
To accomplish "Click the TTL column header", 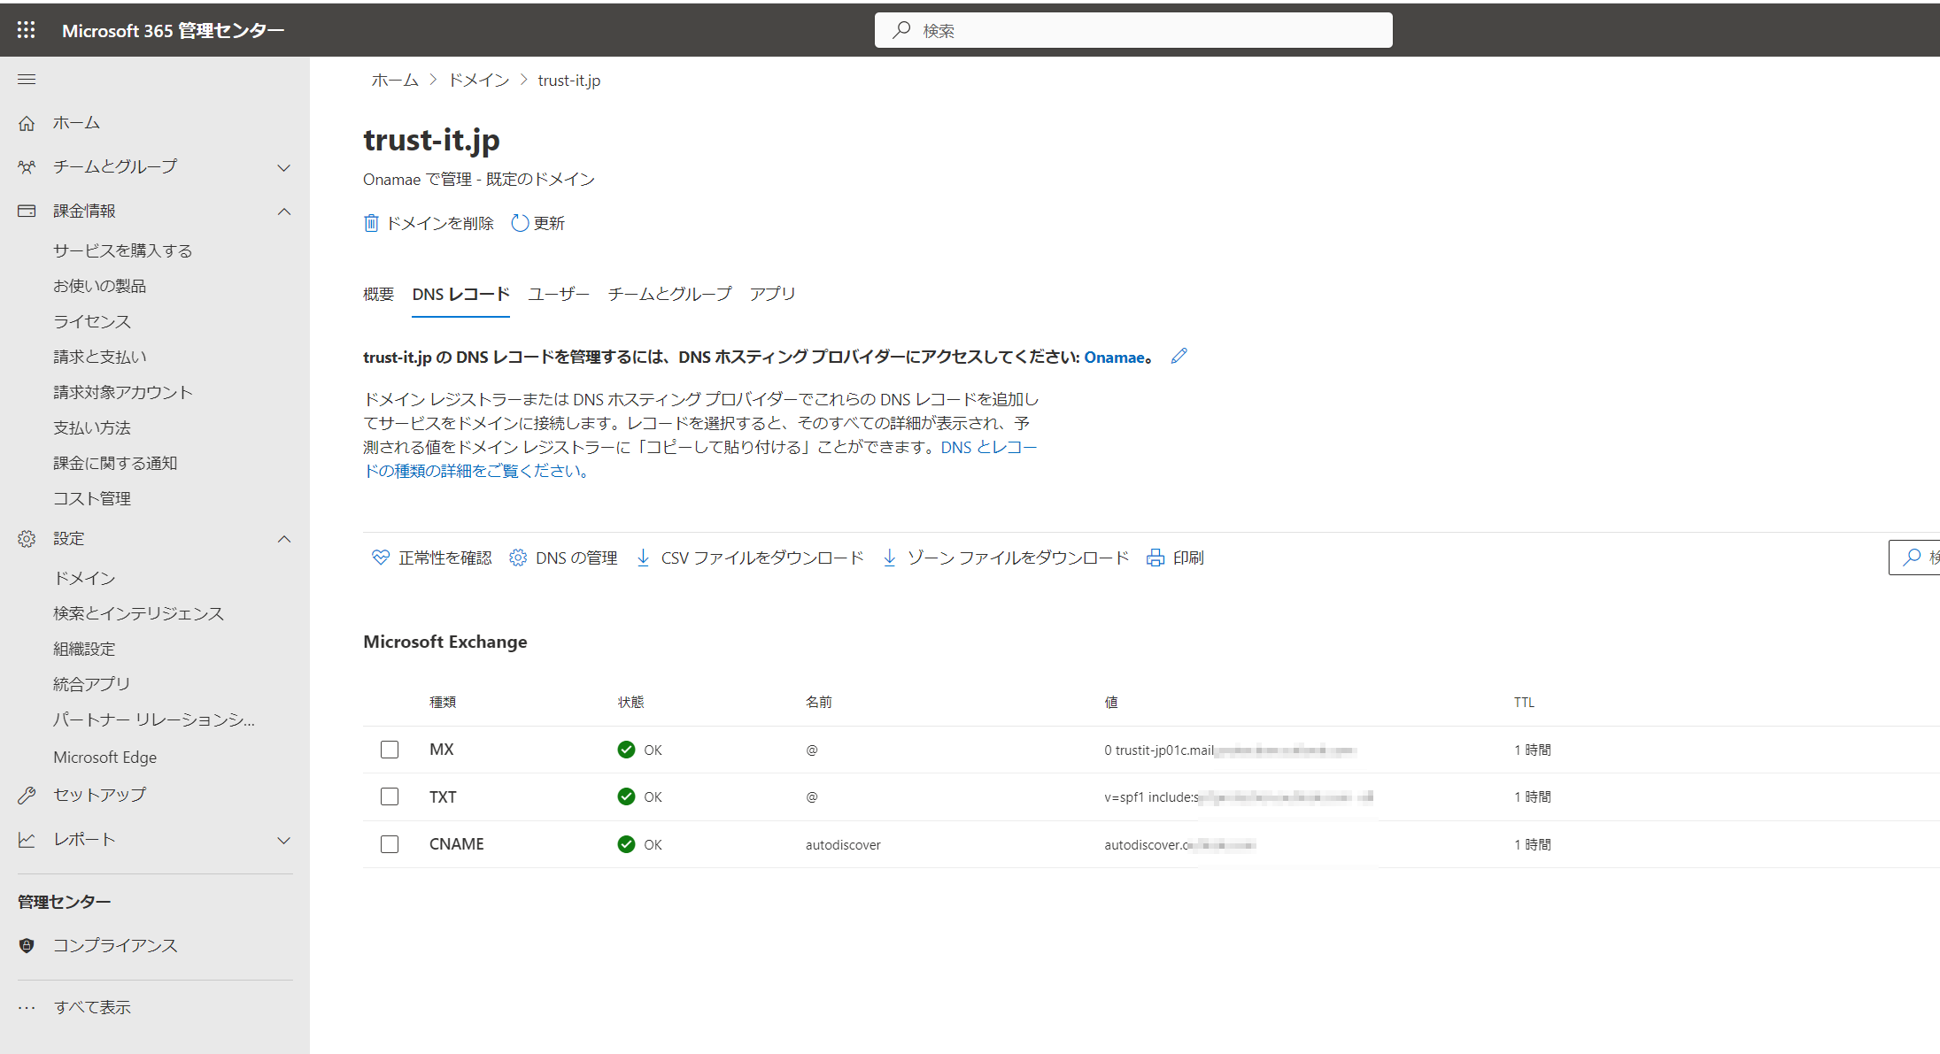I will tap(1524, 702).
